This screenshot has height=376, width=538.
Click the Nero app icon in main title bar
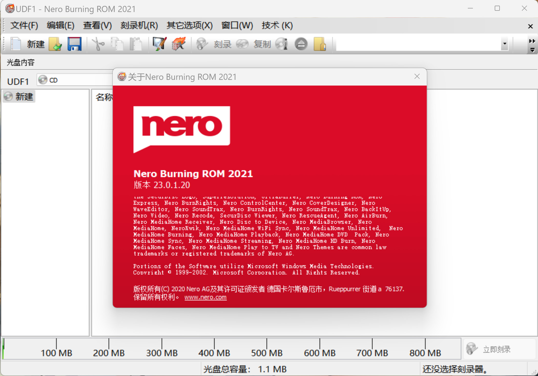click(10, 8)
